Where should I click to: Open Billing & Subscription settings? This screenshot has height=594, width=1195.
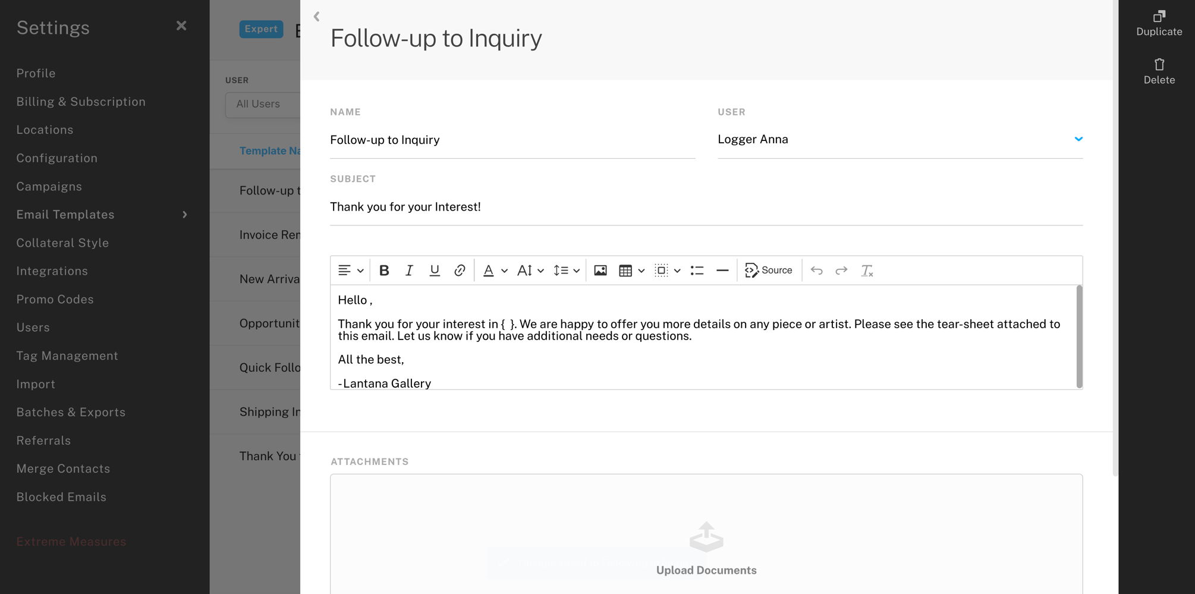(81, 102)
